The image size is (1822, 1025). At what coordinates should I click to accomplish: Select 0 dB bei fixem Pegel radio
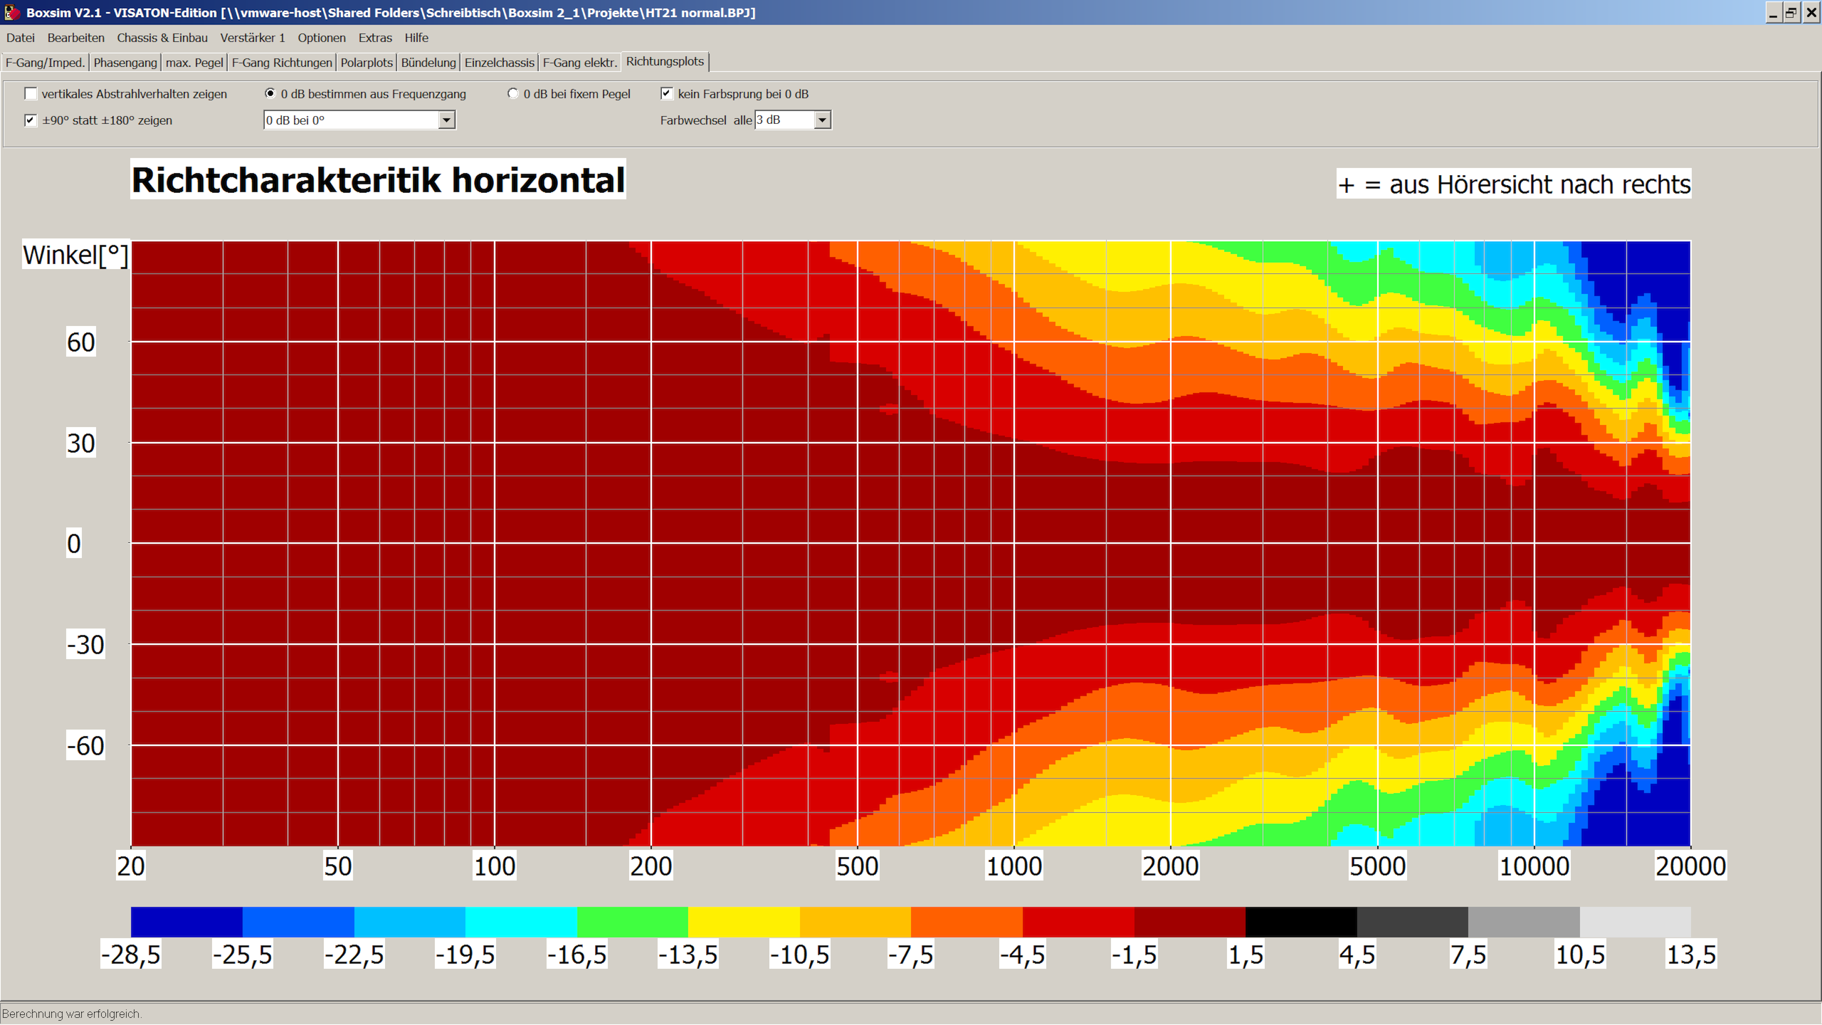click(x=513, y=94)
